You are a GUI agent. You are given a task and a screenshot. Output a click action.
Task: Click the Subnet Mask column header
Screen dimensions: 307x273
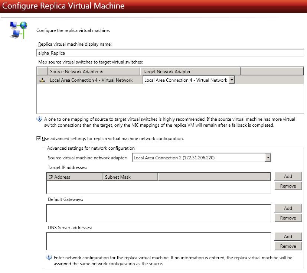tap(130, 177)
